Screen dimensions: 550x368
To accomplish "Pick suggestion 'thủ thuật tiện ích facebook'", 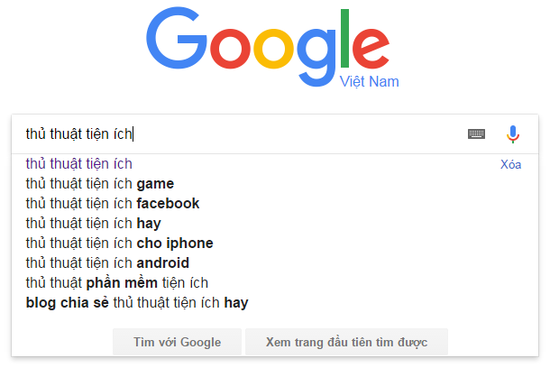I will (x=113, y=204).
